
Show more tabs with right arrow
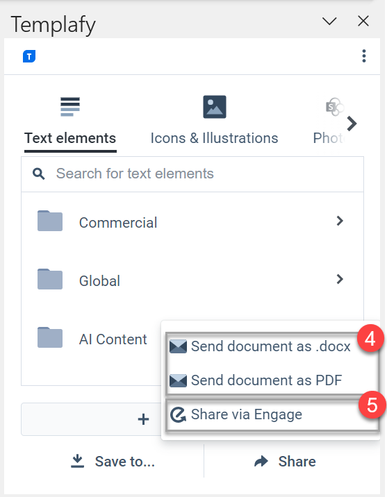[x=352, y=124]
